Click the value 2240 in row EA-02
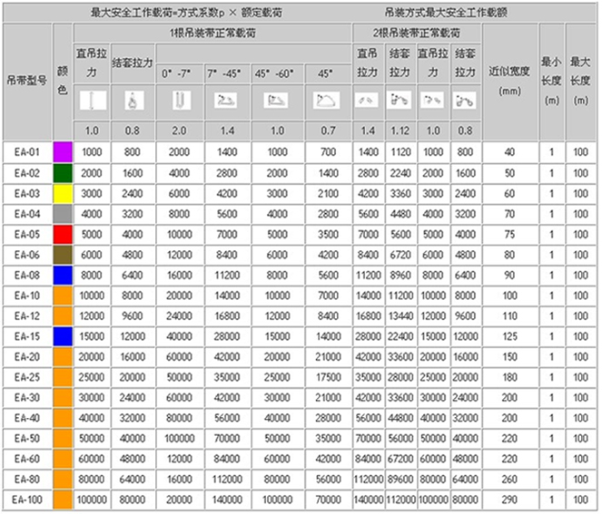Viewport: 602px width, 514px height. pyautogui.click(x=400, y=173)
